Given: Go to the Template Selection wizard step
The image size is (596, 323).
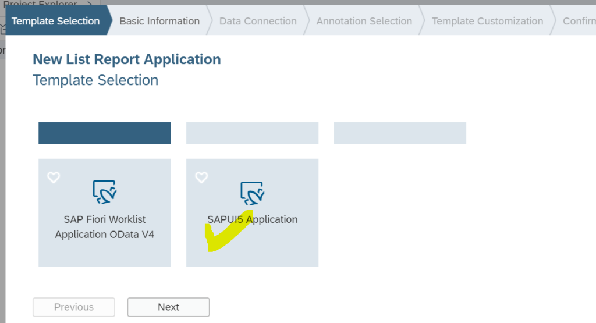Looking at the screenshot, I should (x=55, y=21).
